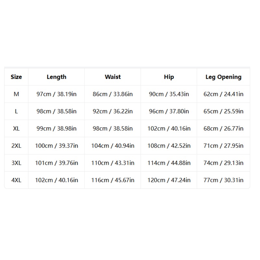
Task: Select the Waist column header
Action: 112,77
